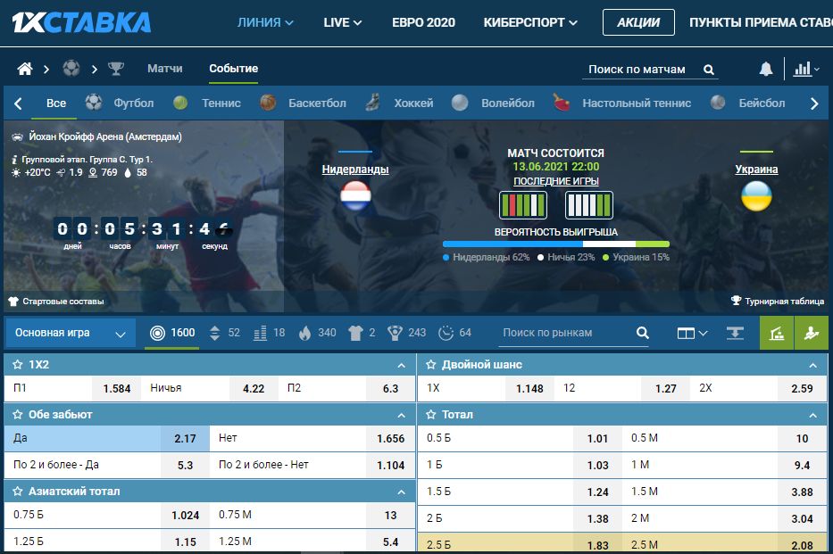Select Обе забьют Да 2.17
833x554 pixels.
point(107,438)
